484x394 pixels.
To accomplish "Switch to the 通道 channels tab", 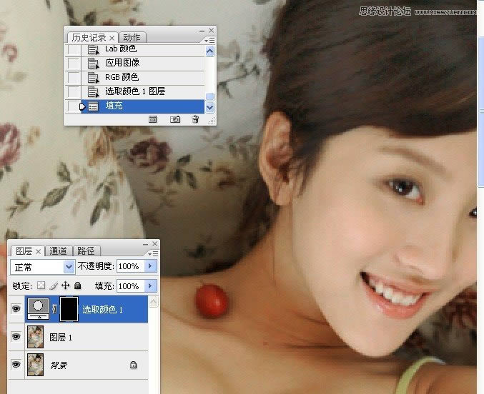I will pyautogui.click(x=59, y=251).
